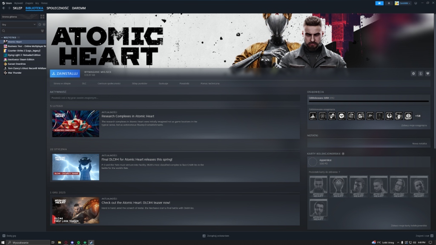Open Windows Start menu
Image resolution: width=436 pixels, height=245 pixels.
point(3,242)
